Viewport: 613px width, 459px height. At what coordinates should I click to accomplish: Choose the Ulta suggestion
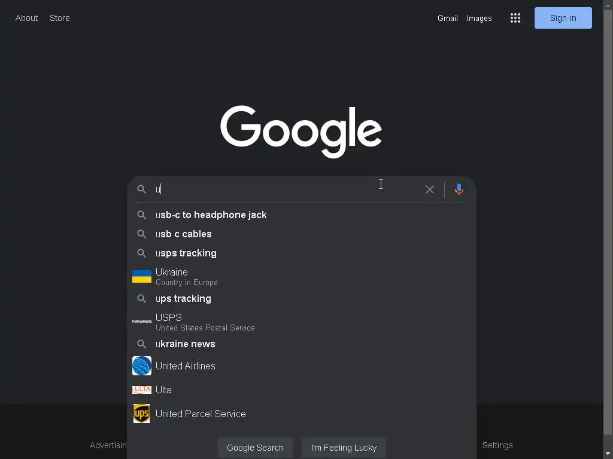302,390
